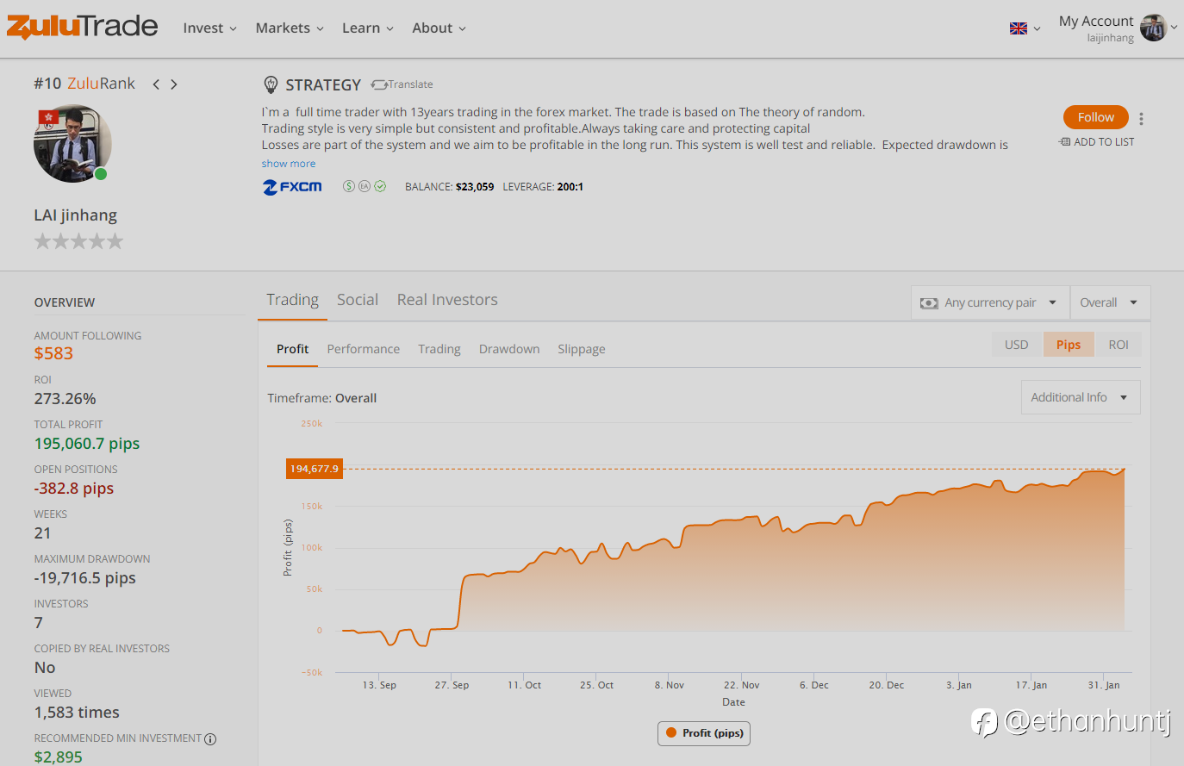Screen dimensions: 1184x766
Task: Switch to the main Trading tab
Action: (292, 300)
